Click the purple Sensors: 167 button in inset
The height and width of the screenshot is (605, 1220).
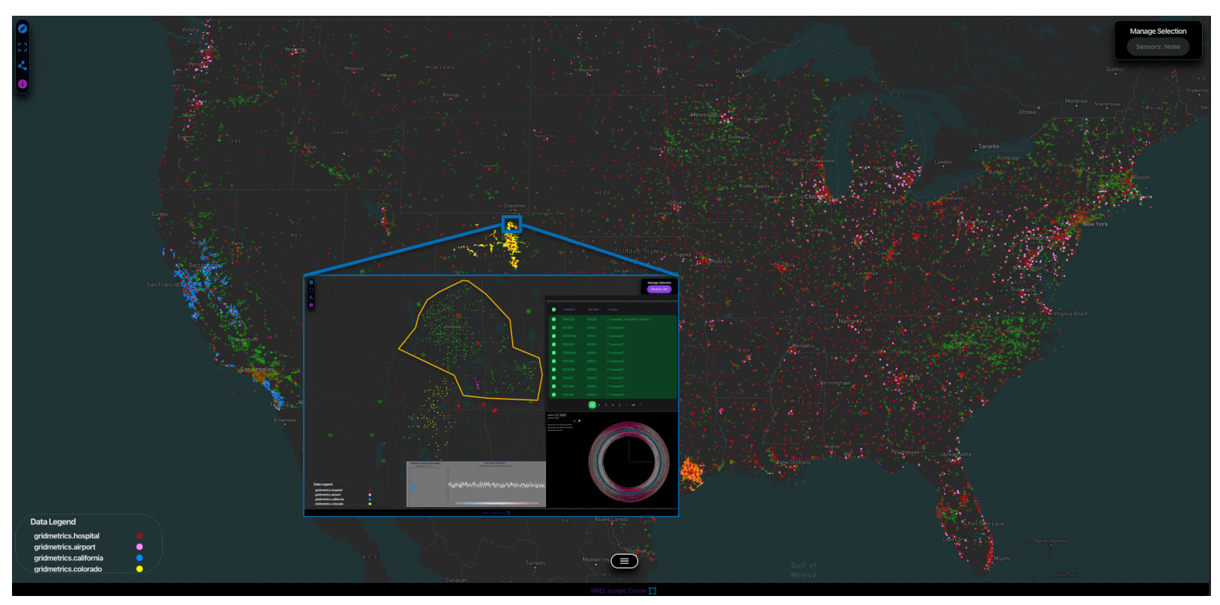coord(659,289)
